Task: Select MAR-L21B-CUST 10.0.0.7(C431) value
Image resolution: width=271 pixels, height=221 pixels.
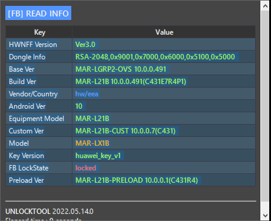Action: (x=125, y=131)
